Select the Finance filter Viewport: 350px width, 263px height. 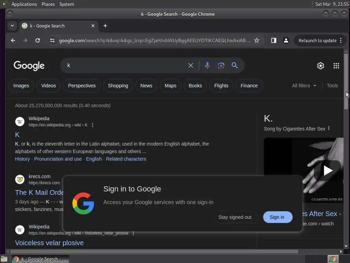(x=249, y=86)
